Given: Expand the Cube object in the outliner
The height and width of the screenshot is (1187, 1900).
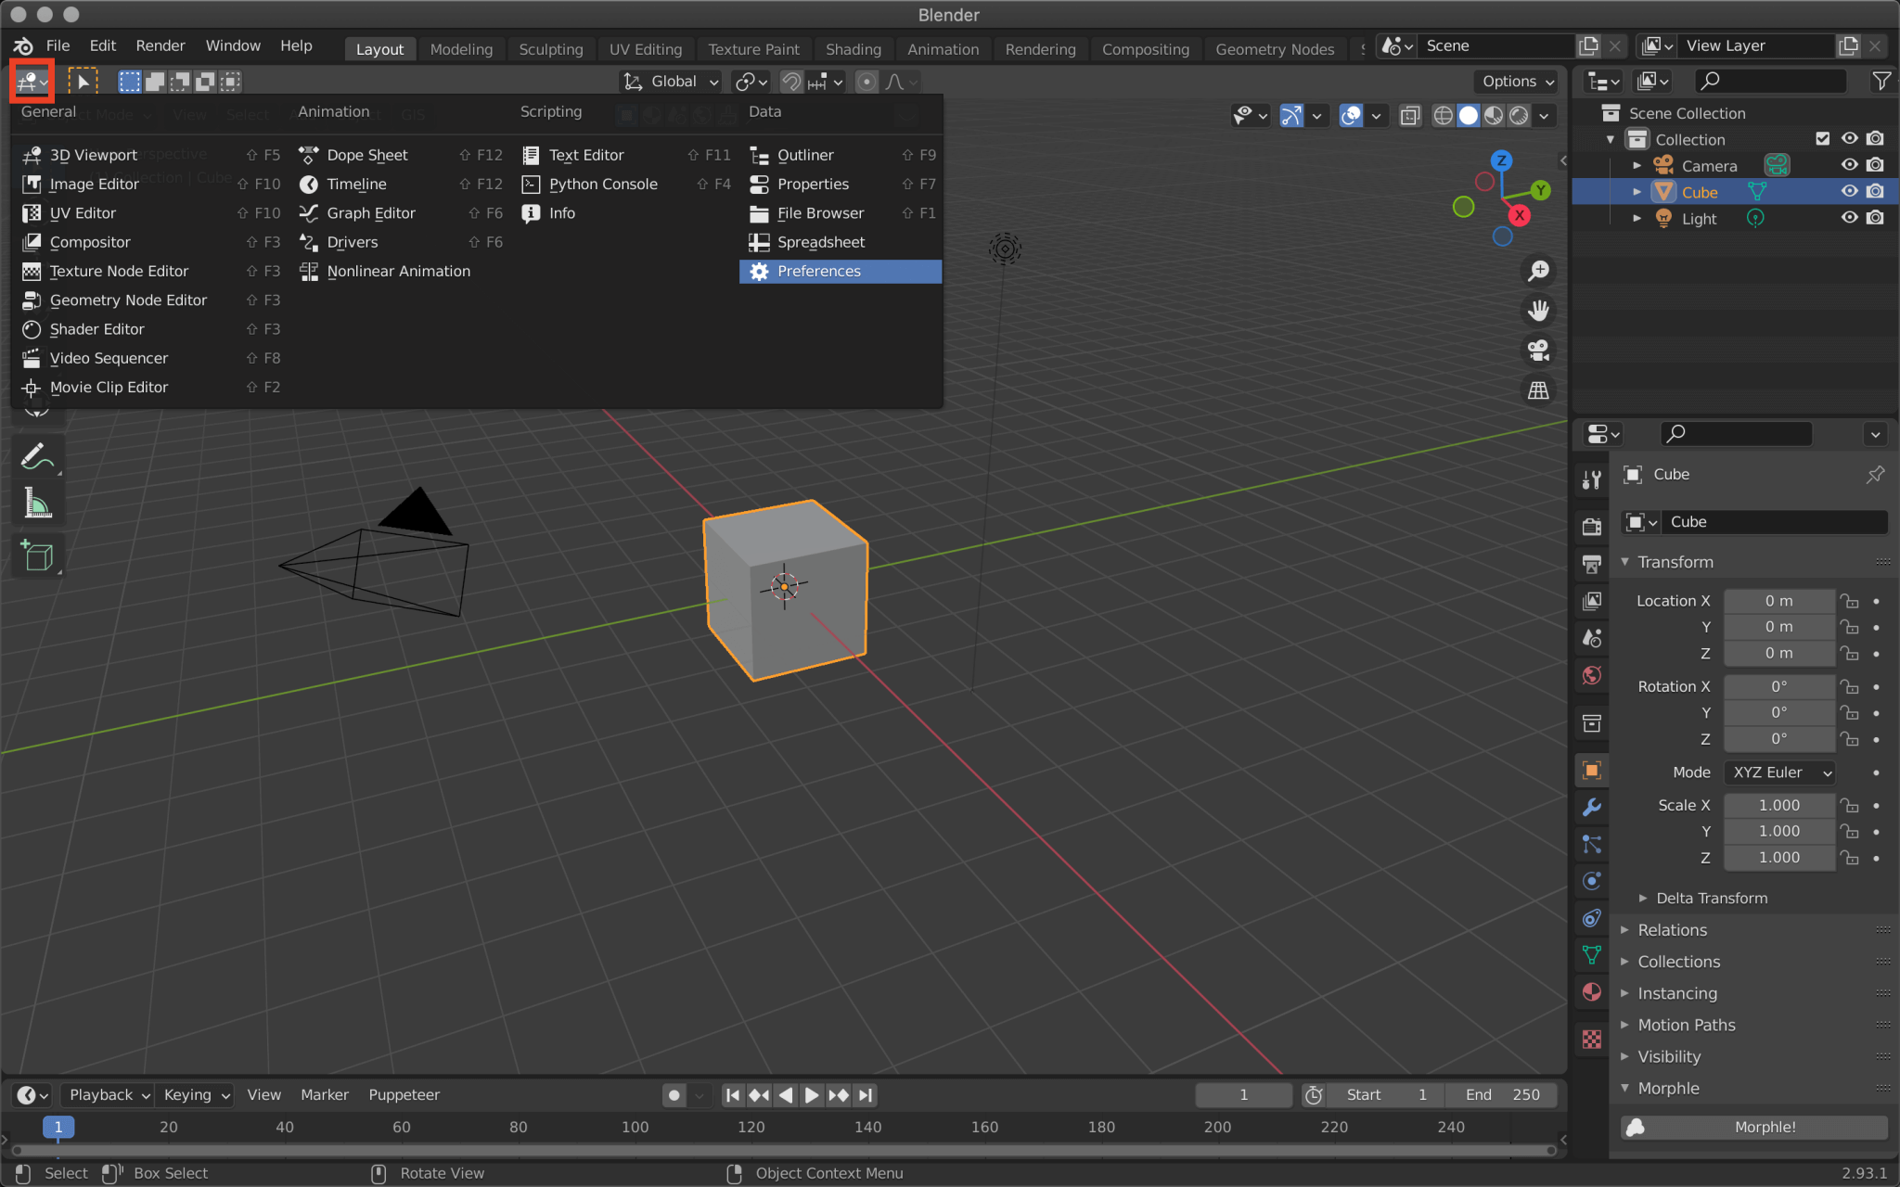Looking at the screenshot, I should tap(1637, 191).
